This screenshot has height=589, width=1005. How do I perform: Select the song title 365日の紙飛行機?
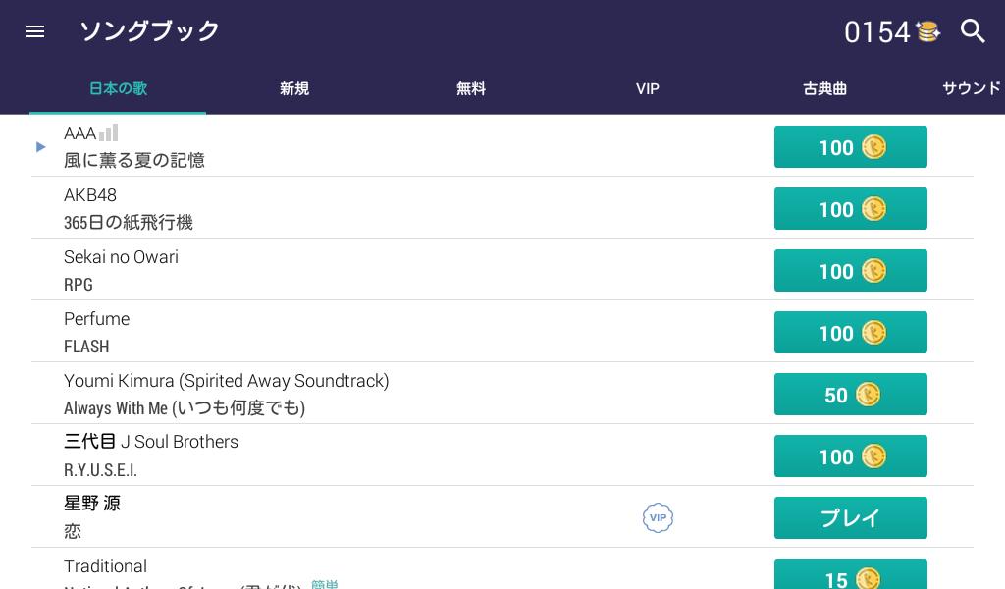click(129, 223)
